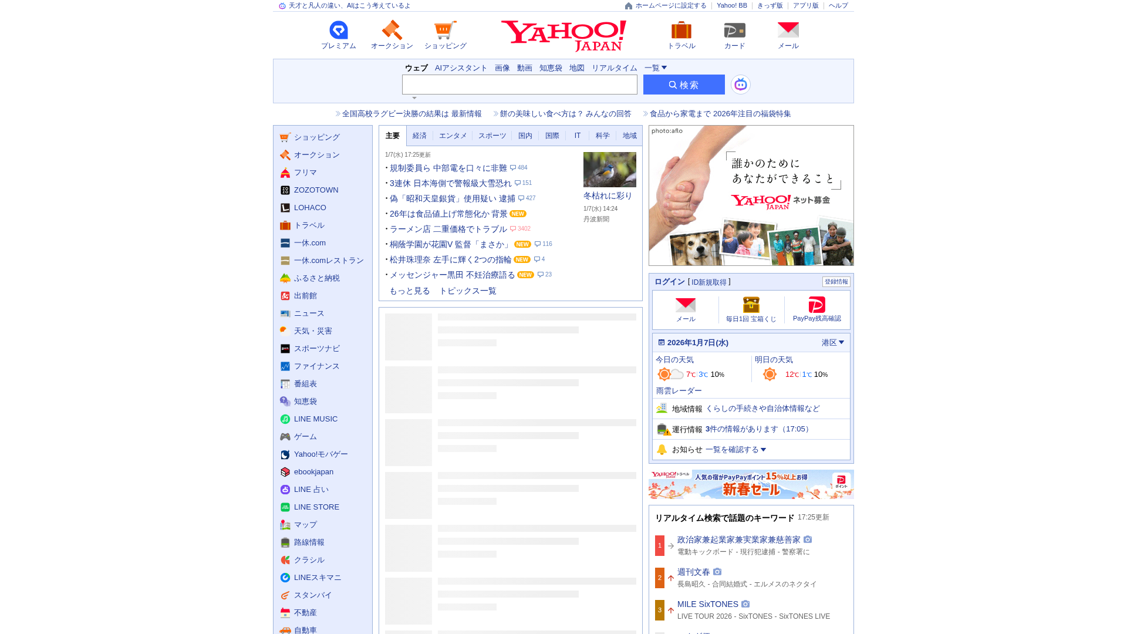Click PayPay balance check icon
1127x634 pixels.
[816, 305]
